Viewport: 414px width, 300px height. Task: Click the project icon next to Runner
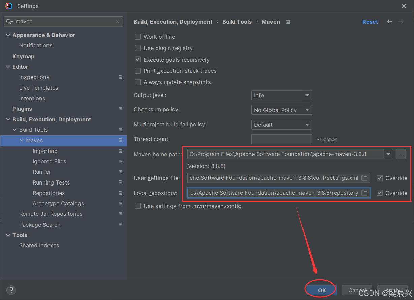click(x=120, y=172)
